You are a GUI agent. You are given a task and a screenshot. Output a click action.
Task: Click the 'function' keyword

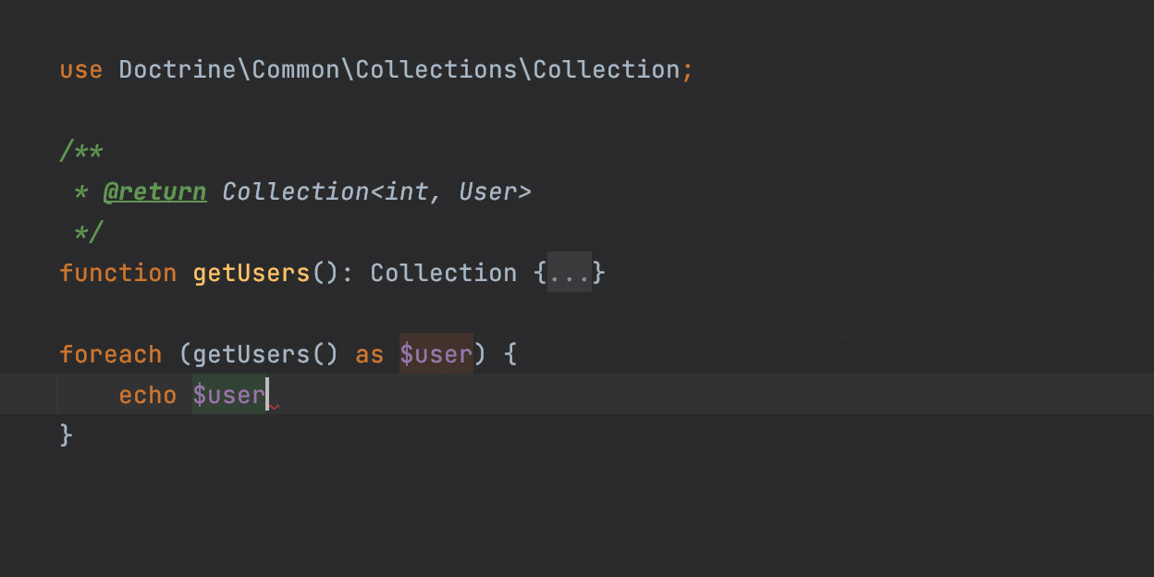(x=117, y=273)
